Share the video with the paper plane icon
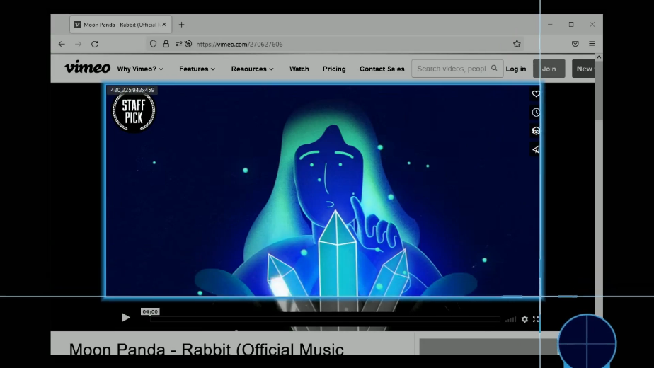 pos(536,149)
